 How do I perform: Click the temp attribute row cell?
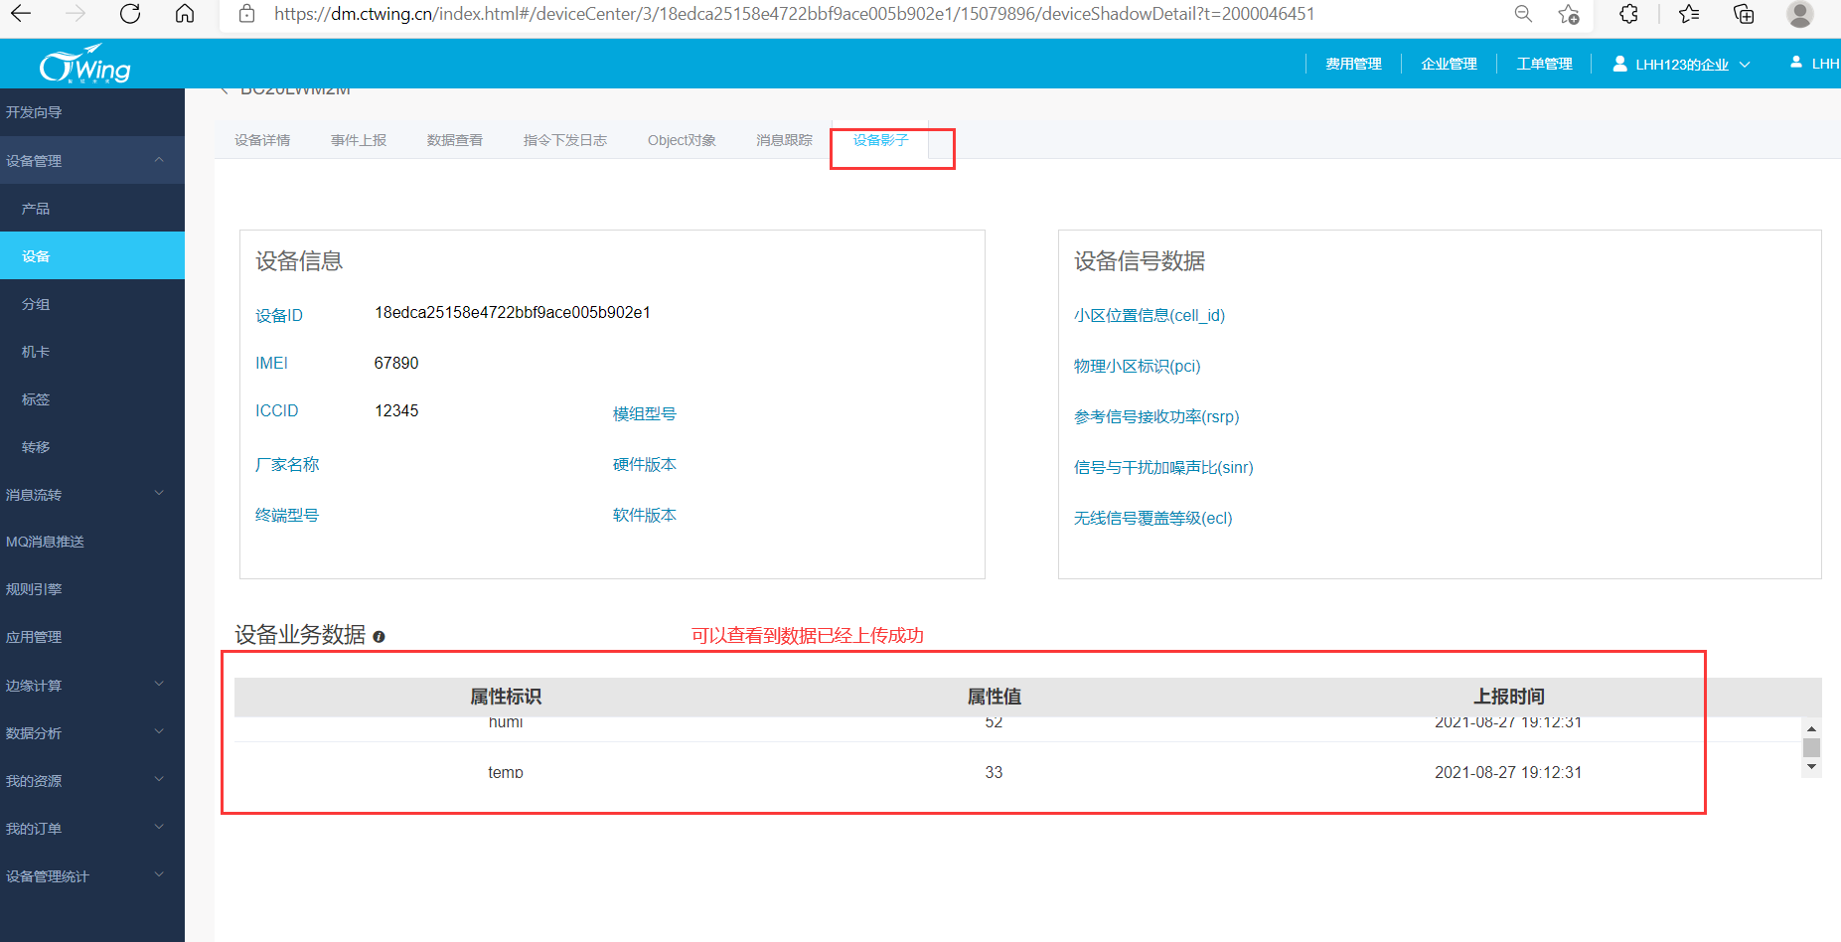pos(506,772)
